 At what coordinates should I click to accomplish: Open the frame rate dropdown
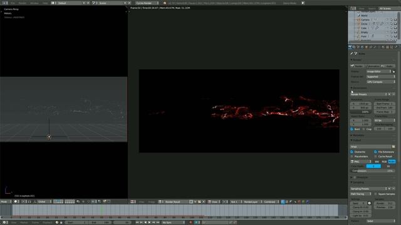tap(384, 120)
